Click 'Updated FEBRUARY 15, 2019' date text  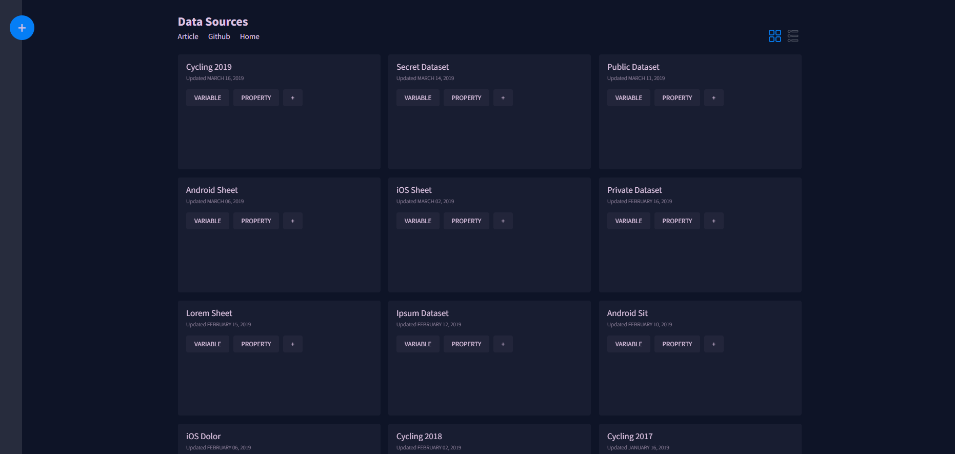pos(218,325)
